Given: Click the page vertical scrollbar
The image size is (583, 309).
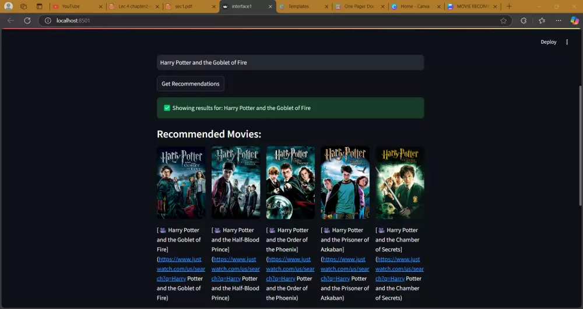Looking at the screenshot, I should click(581, 146).
